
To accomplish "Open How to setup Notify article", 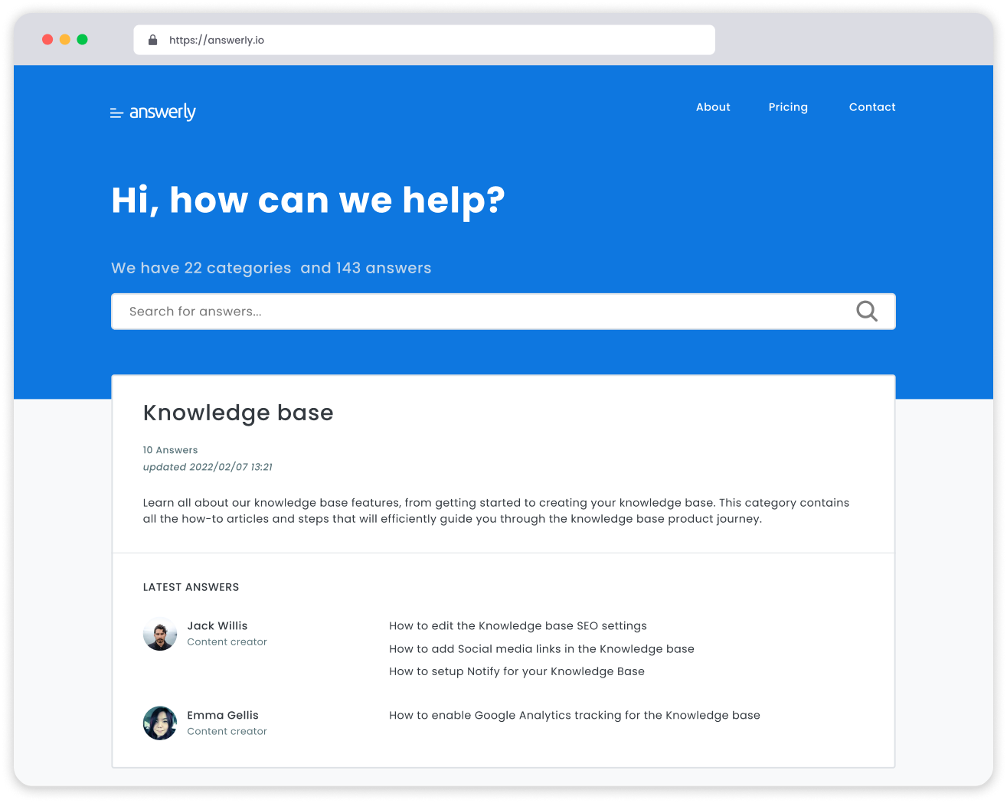I will (517, 671).
